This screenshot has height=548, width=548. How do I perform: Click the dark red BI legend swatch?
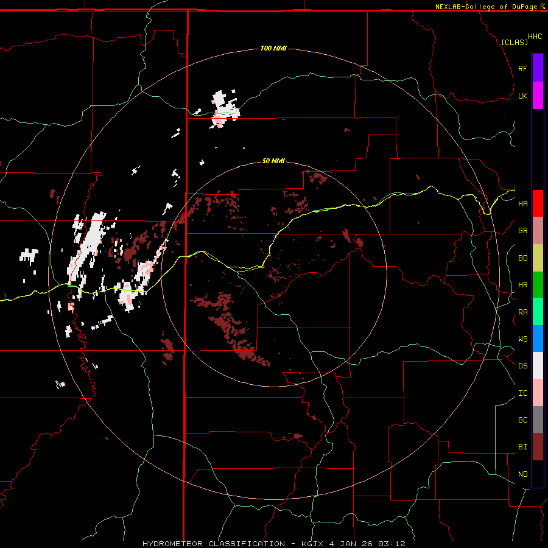pyautogui.click(x=538, y=447)
